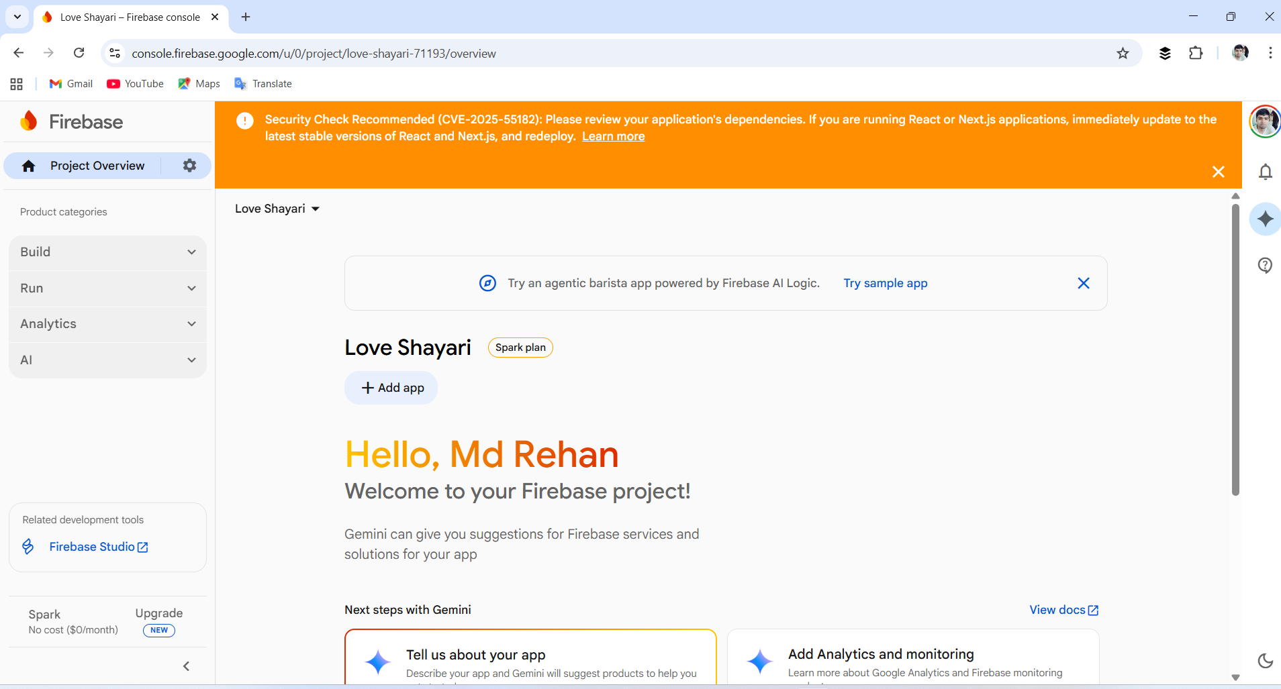Expand the Analytics product category
Viewport: 1281px width, 689px height.
107,324
